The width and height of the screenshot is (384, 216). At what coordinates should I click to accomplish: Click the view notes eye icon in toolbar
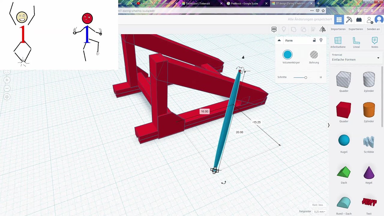point(274,29)
